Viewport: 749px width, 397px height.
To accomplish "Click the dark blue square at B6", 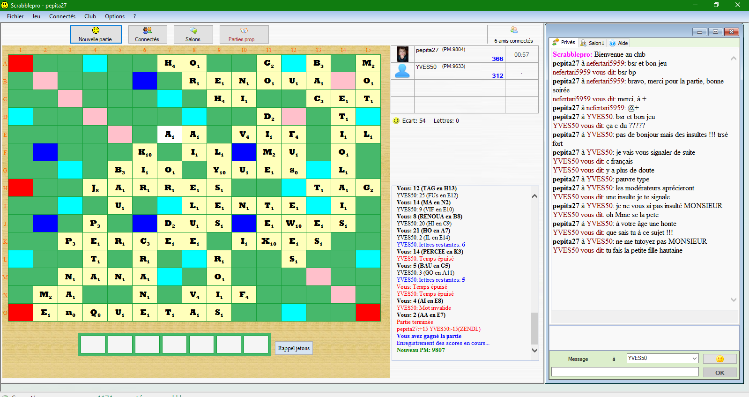I will click(x=145, y=81).
